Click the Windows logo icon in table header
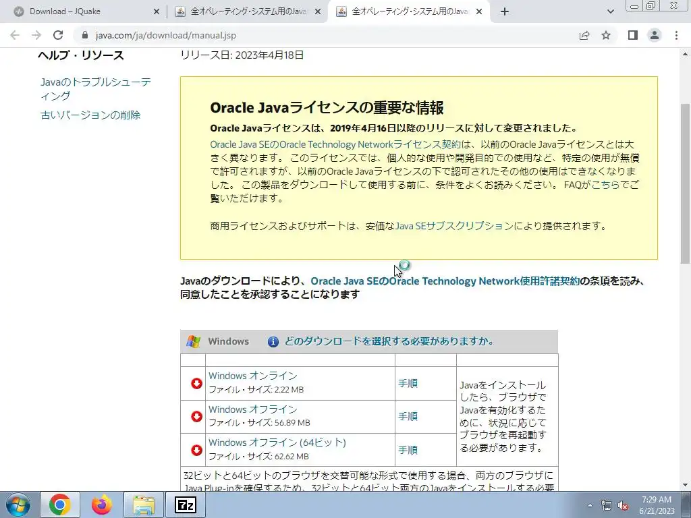The image size is (691, 518). point(193,341)
